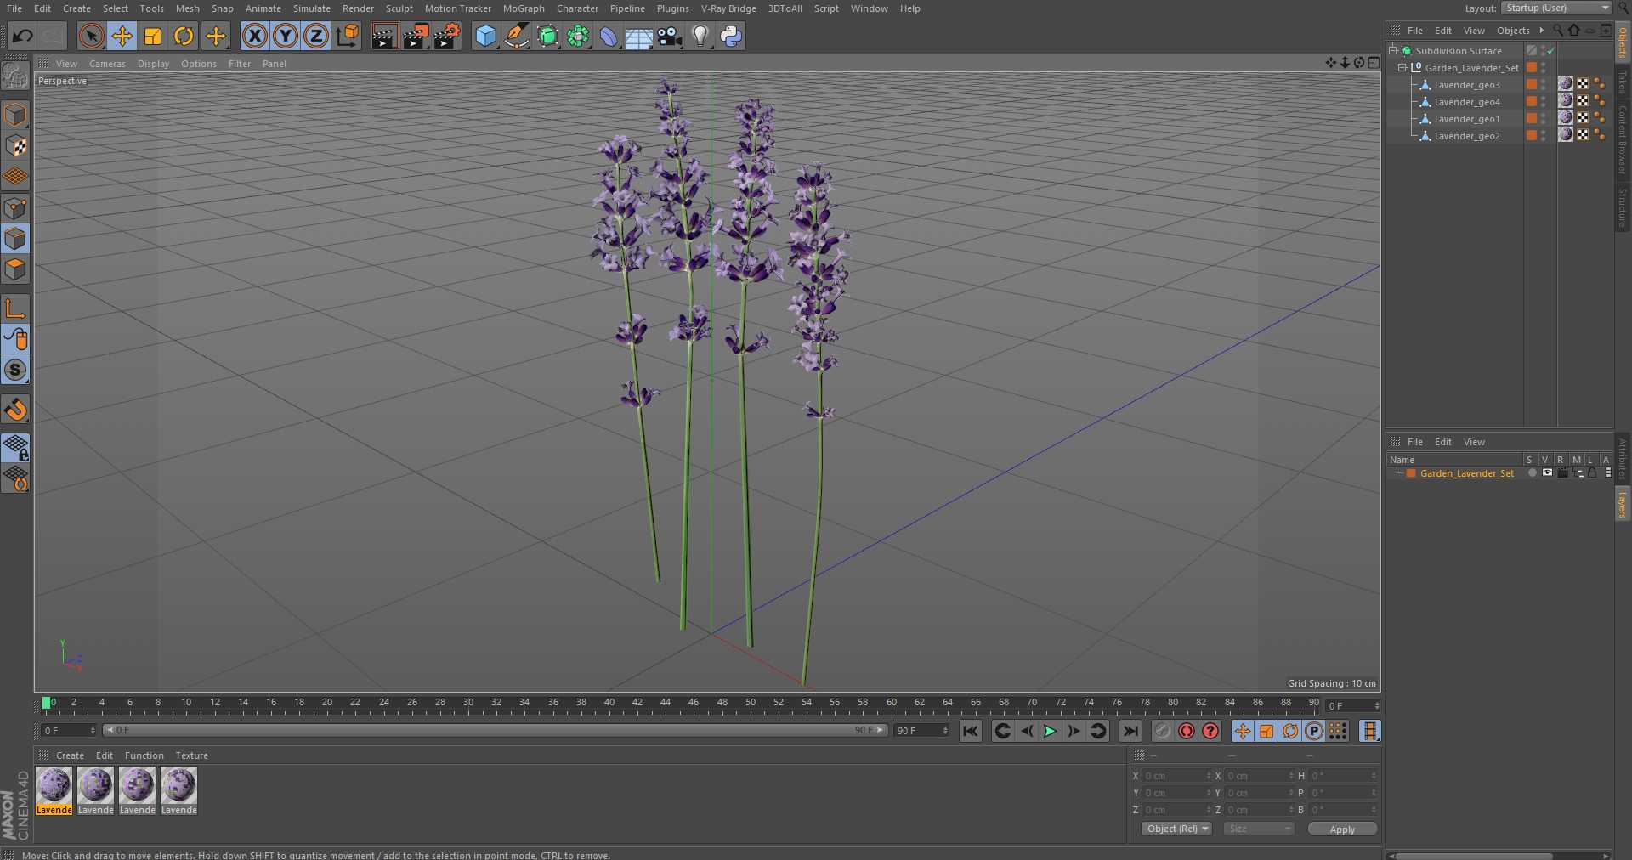Toggle Y axis lock

[x=286, y=36]
